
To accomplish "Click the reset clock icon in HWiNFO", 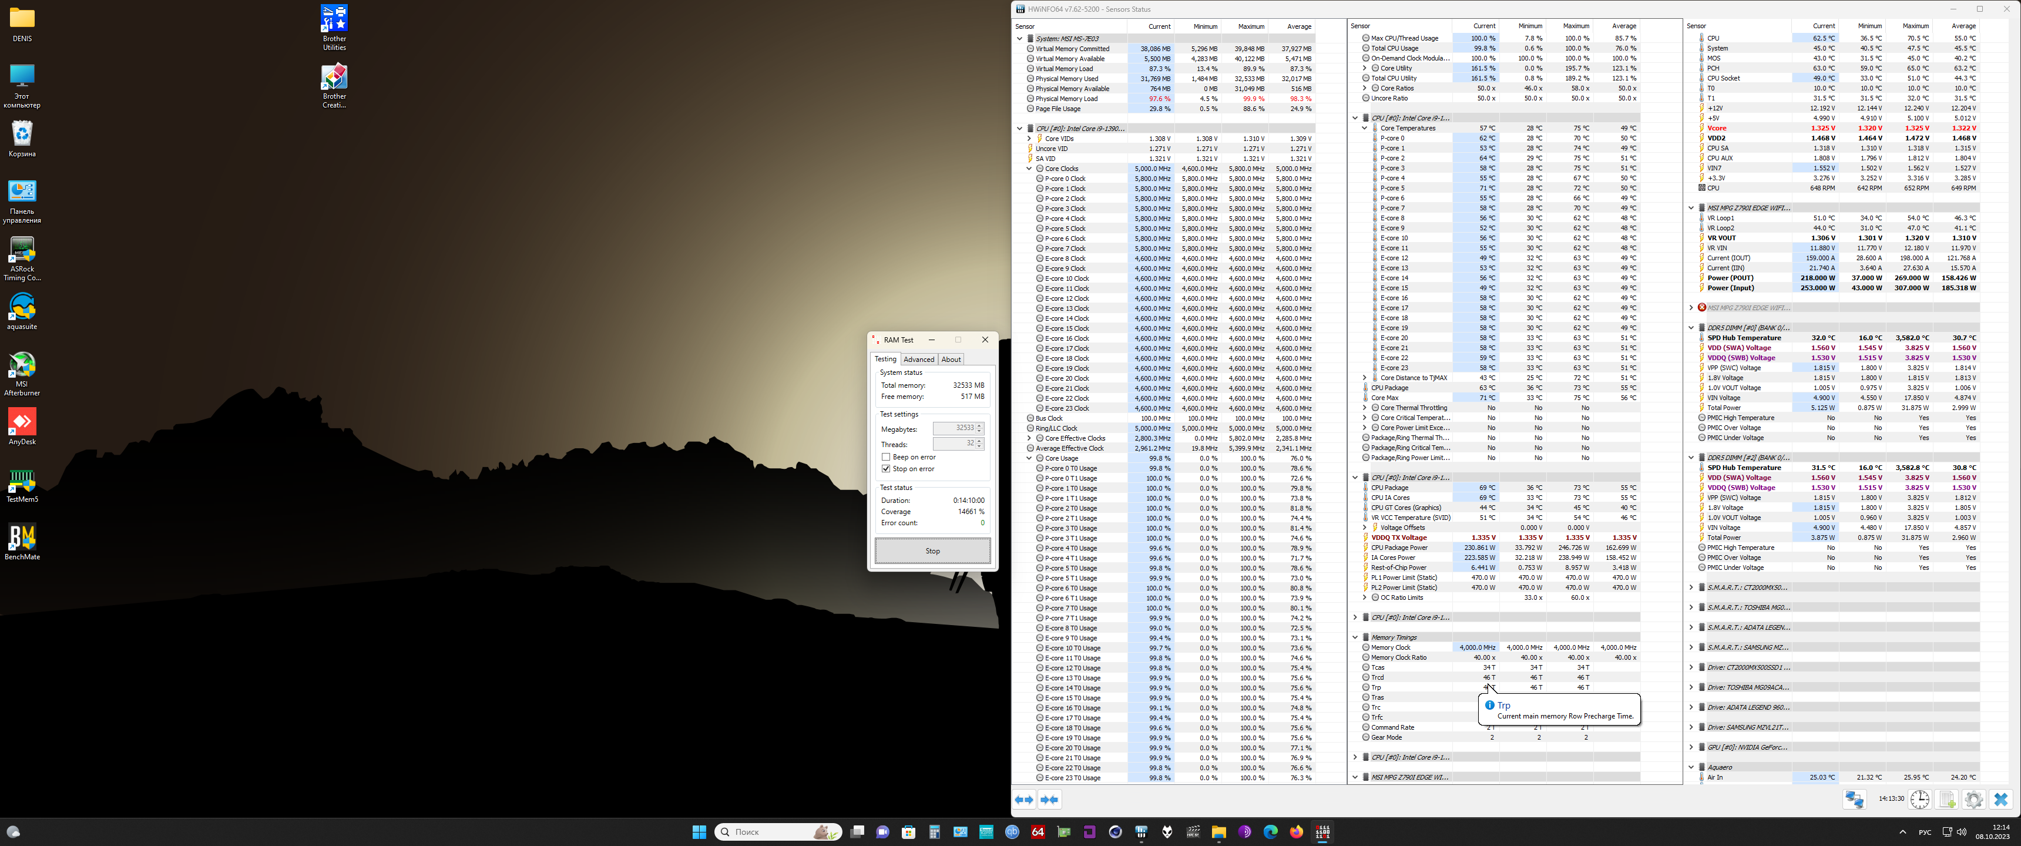I will tap(1920, 800).
